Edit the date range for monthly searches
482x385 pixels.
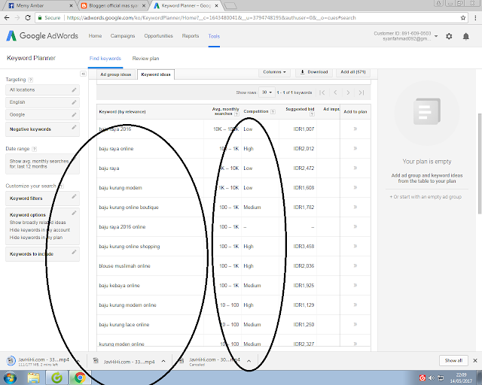point(42,164)
